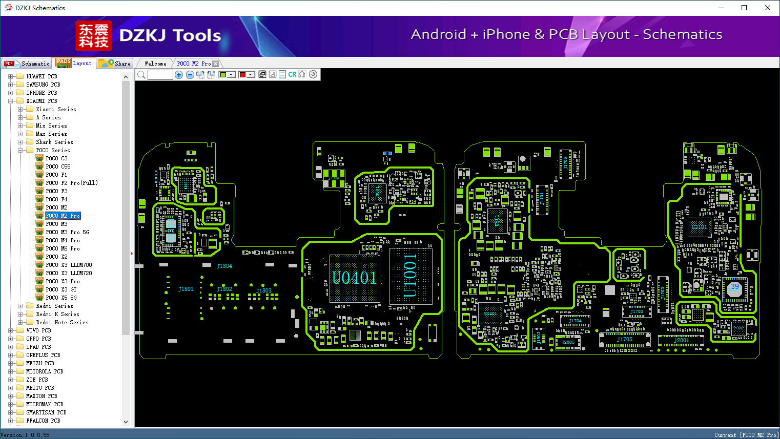780x439 pixels.
Task: Click the magnifier search icon in toolbar
Action: [141, 75]
